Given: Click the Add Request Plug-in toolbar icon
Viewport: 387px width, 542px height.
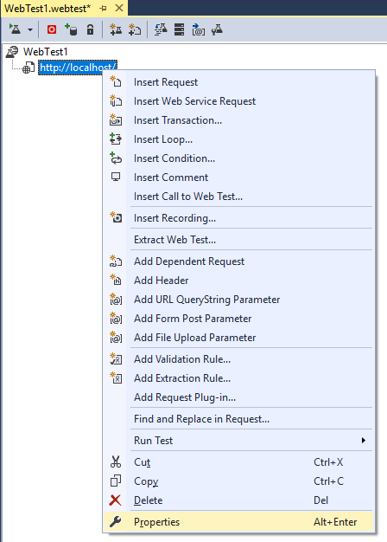Looking at the screenshot, I should coord(135,29).
